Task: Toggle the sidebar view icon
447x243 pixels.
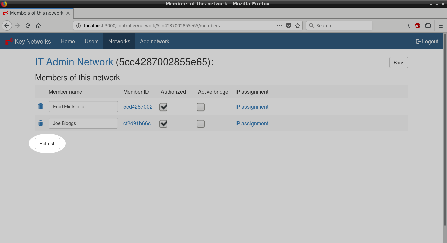Action: (428, 26)
